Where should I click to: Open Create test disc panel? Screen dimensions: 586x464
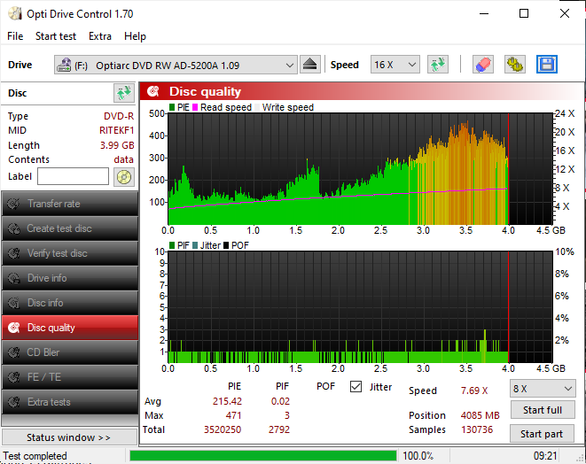(70, 228)
